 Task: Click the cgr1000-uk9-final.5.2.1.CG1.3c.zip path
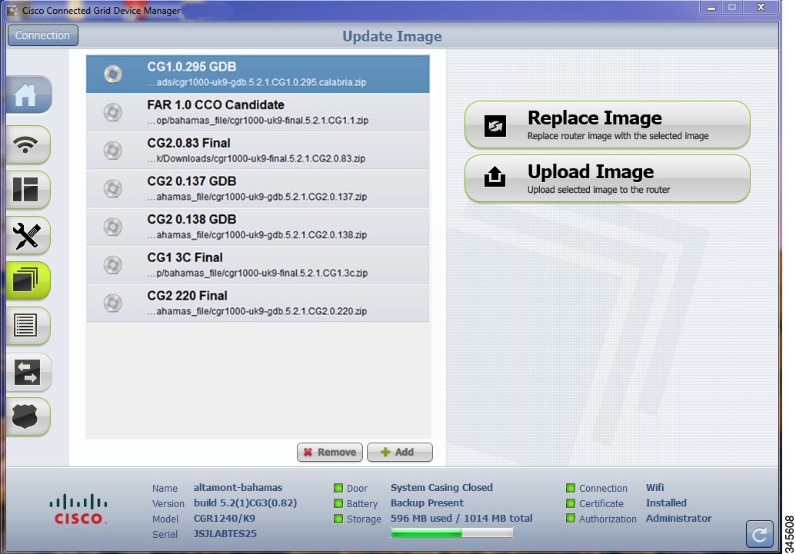tap(258, 273)
